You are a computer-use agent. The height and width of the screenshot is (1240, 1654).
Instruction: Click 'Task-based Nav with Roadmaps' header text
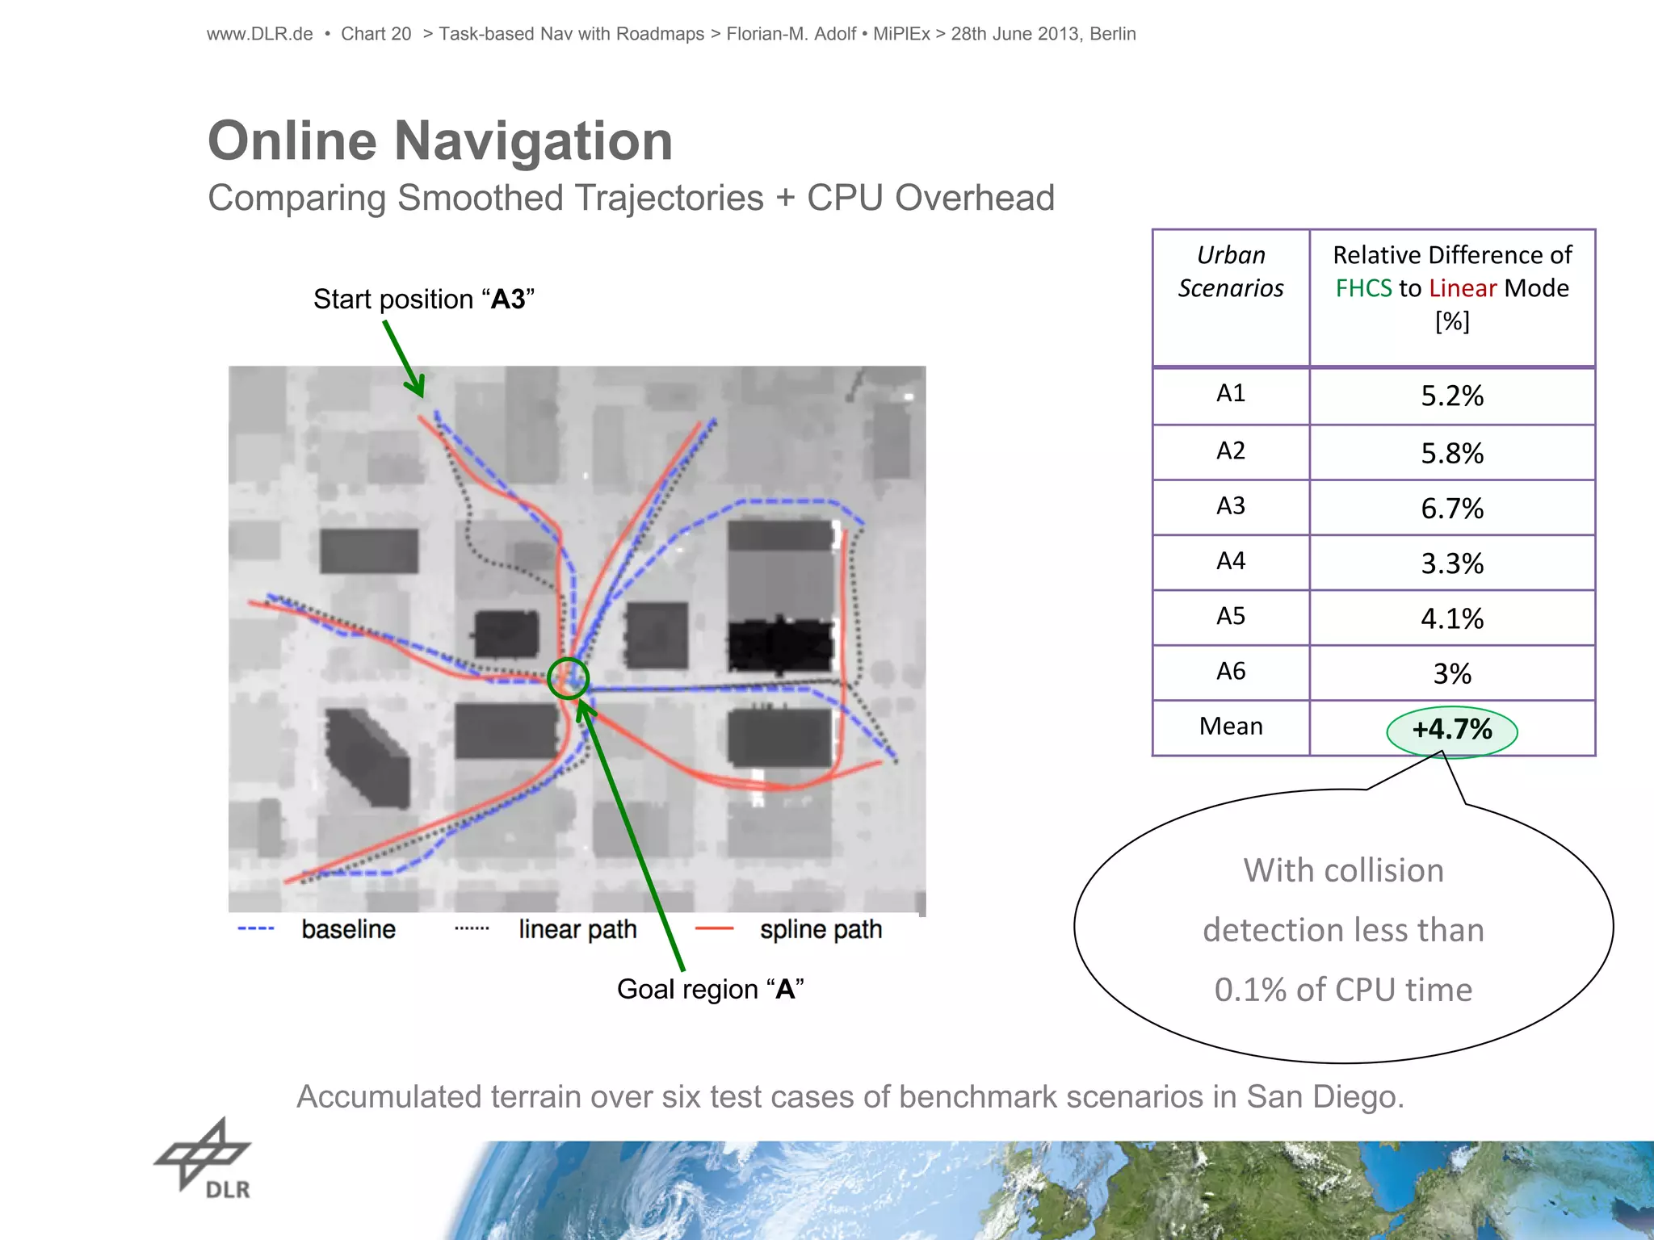click(x=571, y=34)
